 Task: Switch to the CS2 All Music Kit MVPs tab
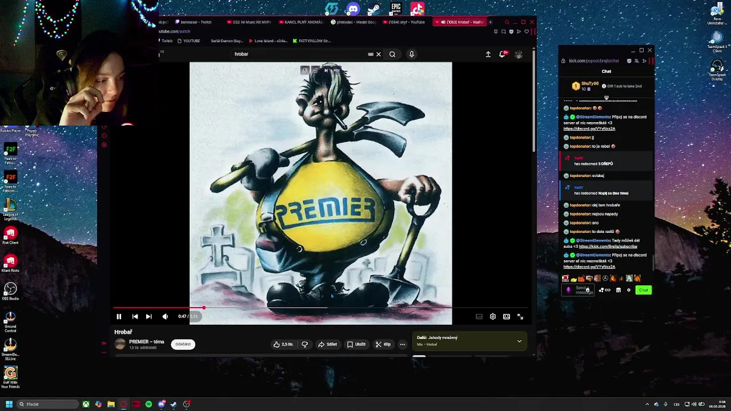pos(248,22)
